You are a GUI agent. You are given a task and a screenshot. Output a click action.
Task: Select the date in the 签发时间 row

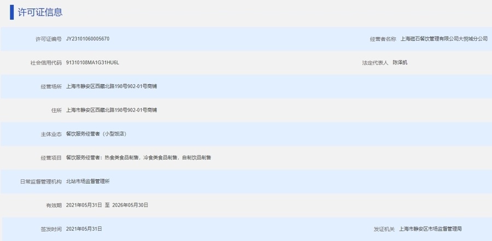point(84,229)
